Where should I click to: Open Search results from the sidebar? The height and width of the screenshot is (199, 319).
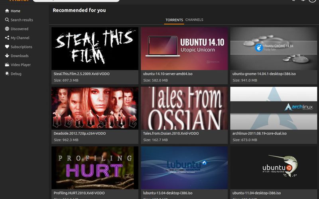19,20
